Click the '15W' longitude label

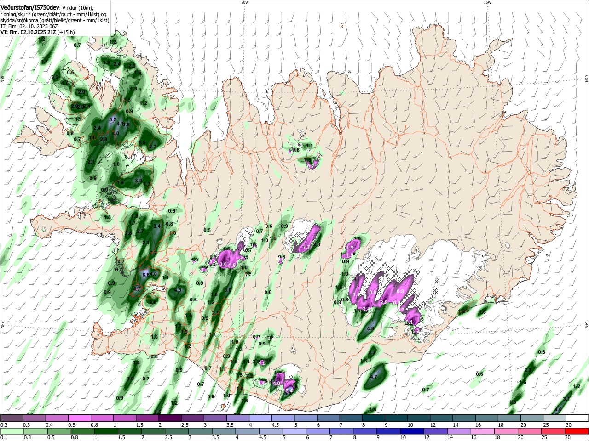[487, 2]
